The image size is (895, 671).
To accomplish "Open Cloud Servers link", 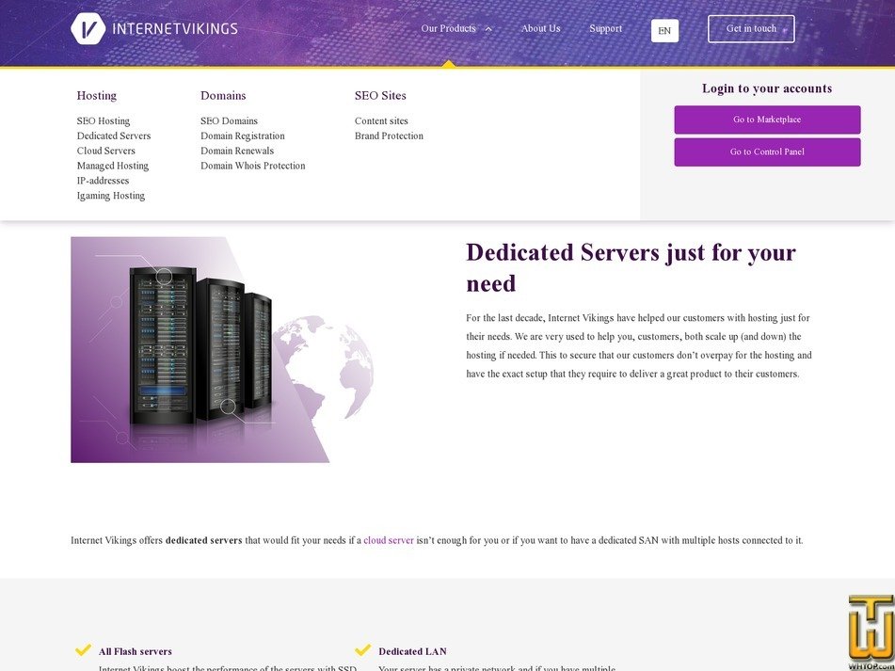I will pyautogui.click(x=105, y=151).
